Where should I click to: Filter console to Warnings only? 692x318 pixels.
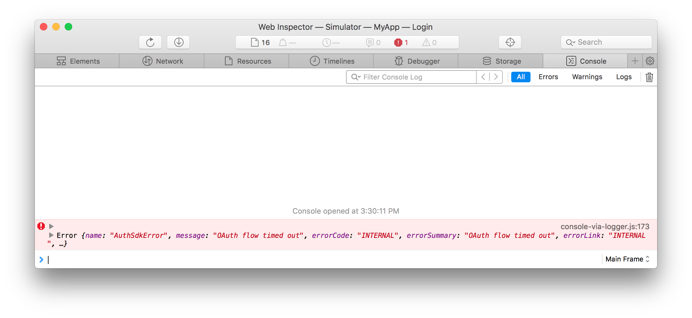tap(587, 77)
